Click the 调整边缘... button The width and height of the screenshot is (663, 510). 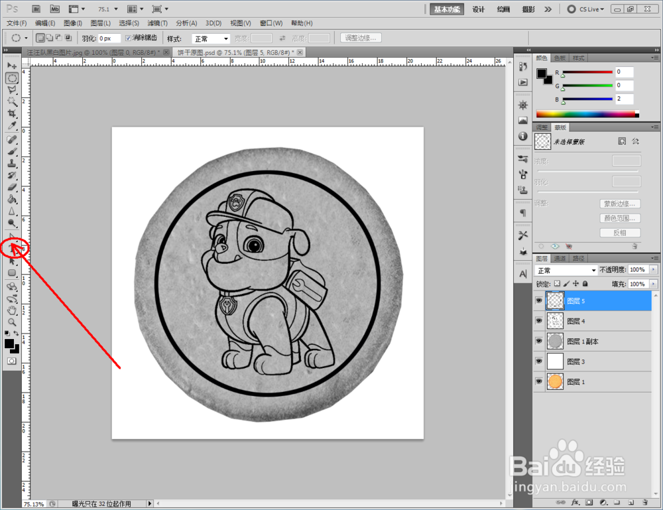point(360,38)
